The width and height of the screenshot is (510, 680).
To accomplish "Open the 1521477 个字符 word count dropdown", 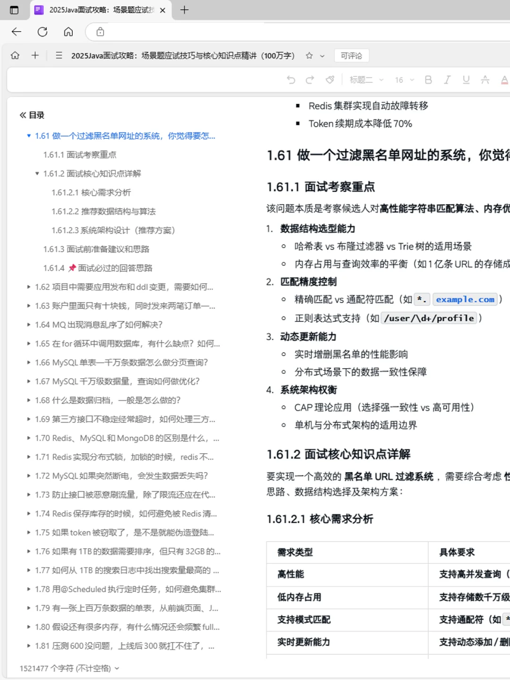I will (x=69, y=668).
